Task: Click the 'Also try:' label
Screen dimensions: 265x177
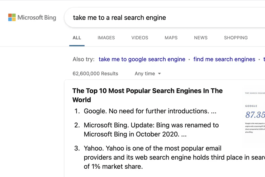Action: point(84,59)
